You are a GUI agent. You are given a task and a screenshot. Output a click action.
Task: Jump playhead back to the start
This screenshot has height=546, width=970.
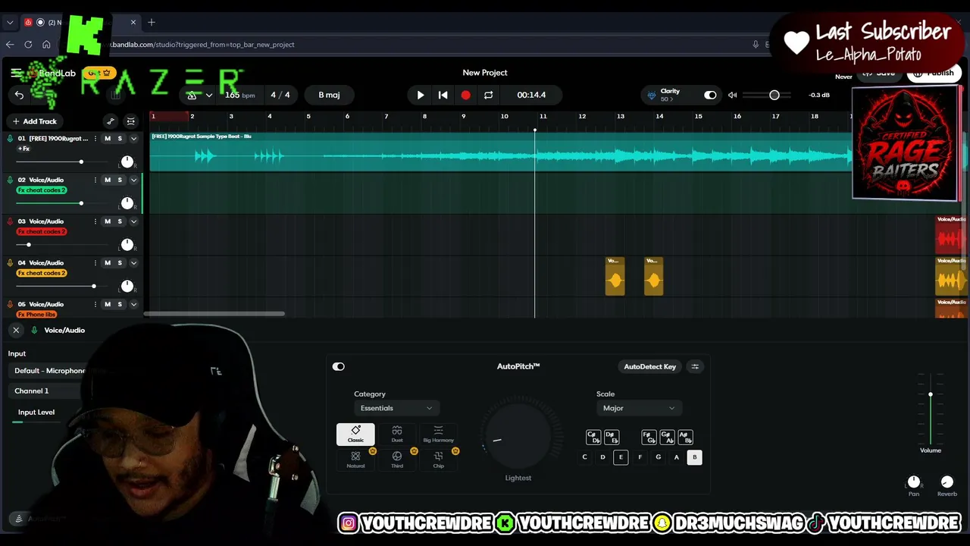(x=443, y=95)
